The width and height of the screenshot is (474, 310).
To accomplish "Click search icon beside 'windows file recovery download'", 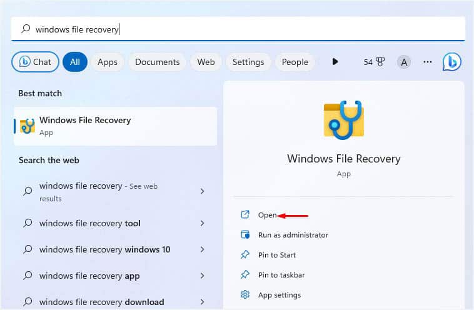I will click(x=28, y=301).
